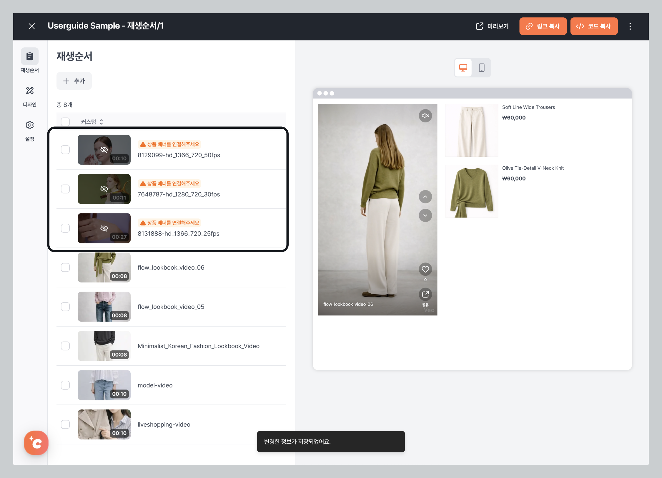Click the model-video thumbnail
Image resolution: width=662 pixels, height=478 pixels.
tap(104, 385)
